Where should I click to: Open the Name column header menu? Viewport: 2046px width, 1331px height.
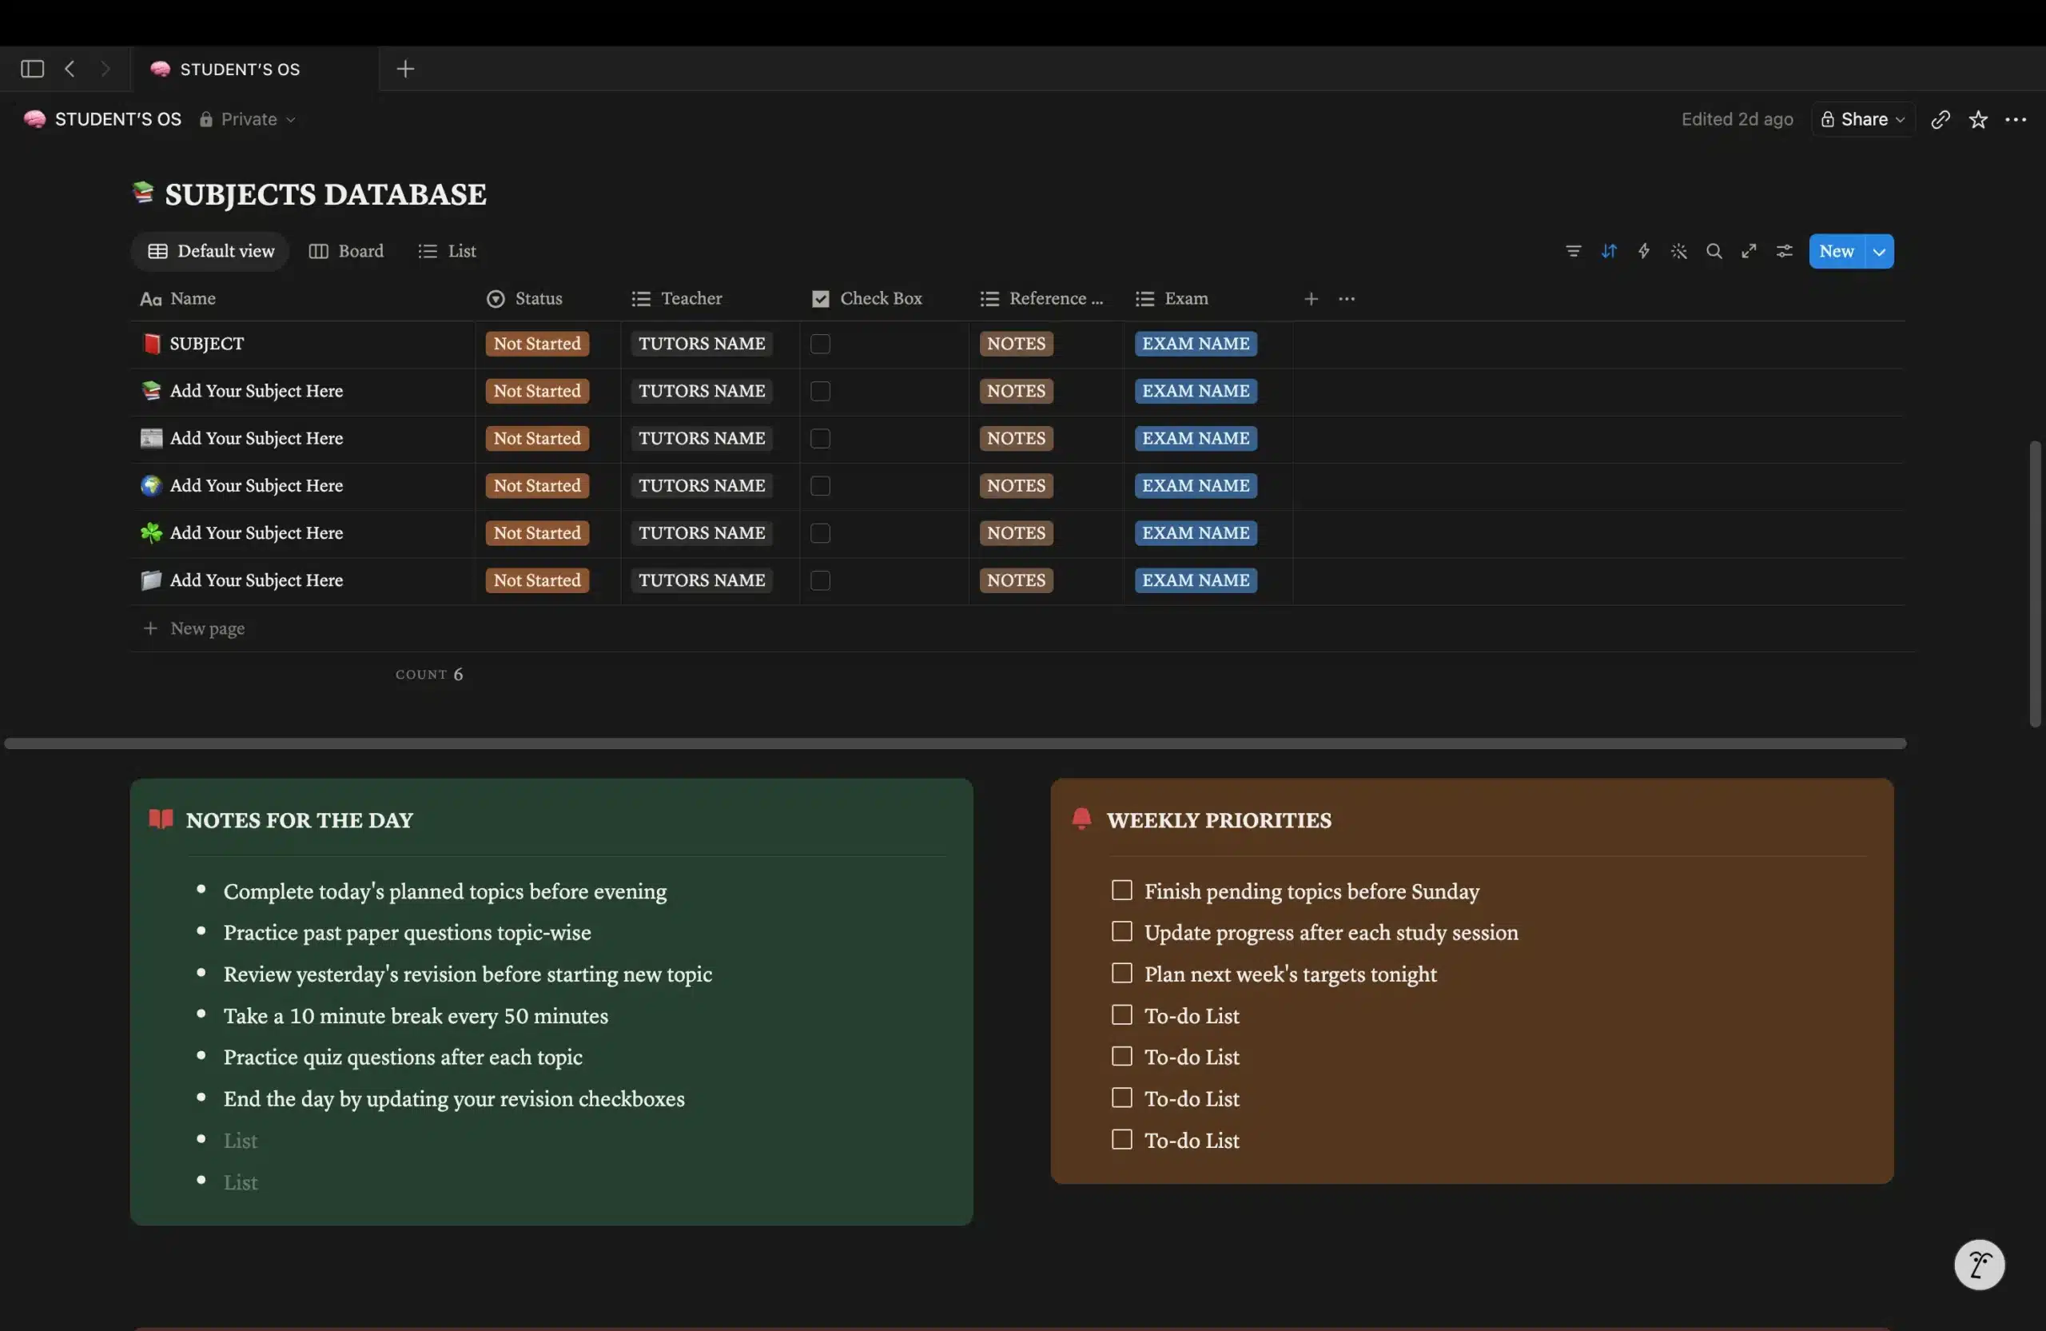tap(178, 298)
